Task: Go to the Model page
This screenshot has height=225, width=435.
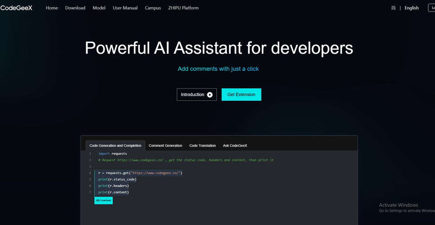Action: click(99, 8)
